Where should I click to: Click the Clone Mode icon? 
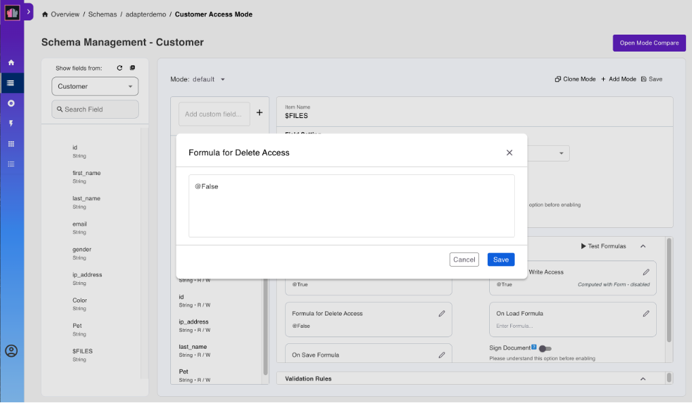tap(558, 79)
